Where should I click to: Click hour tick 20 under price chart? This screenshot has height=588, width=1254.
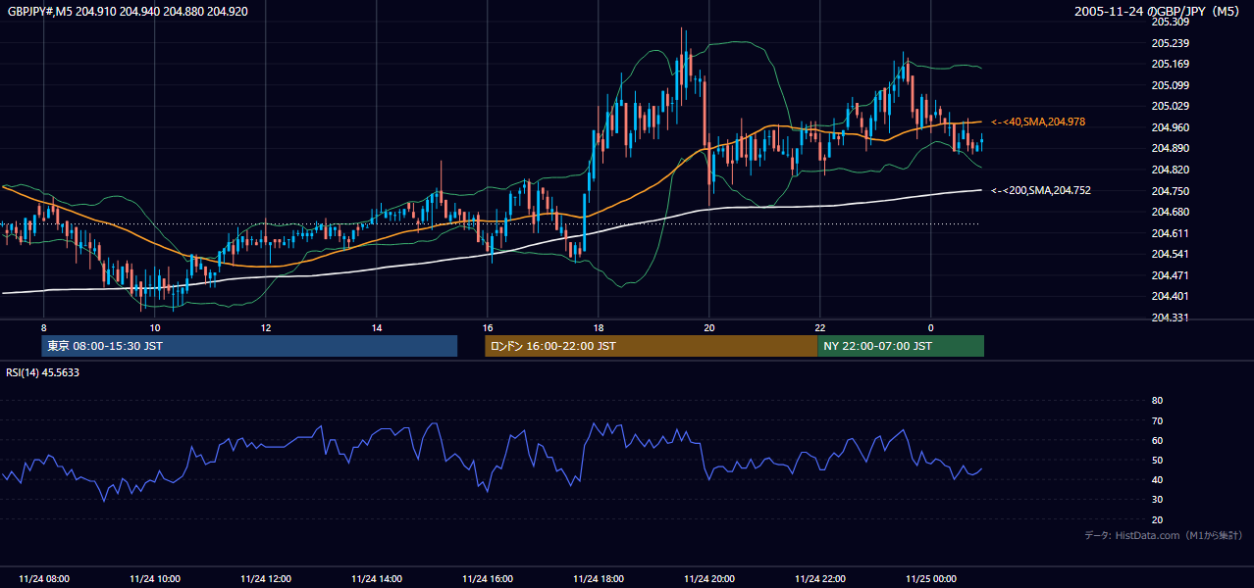pyautogui.click(x=709, y=327)
